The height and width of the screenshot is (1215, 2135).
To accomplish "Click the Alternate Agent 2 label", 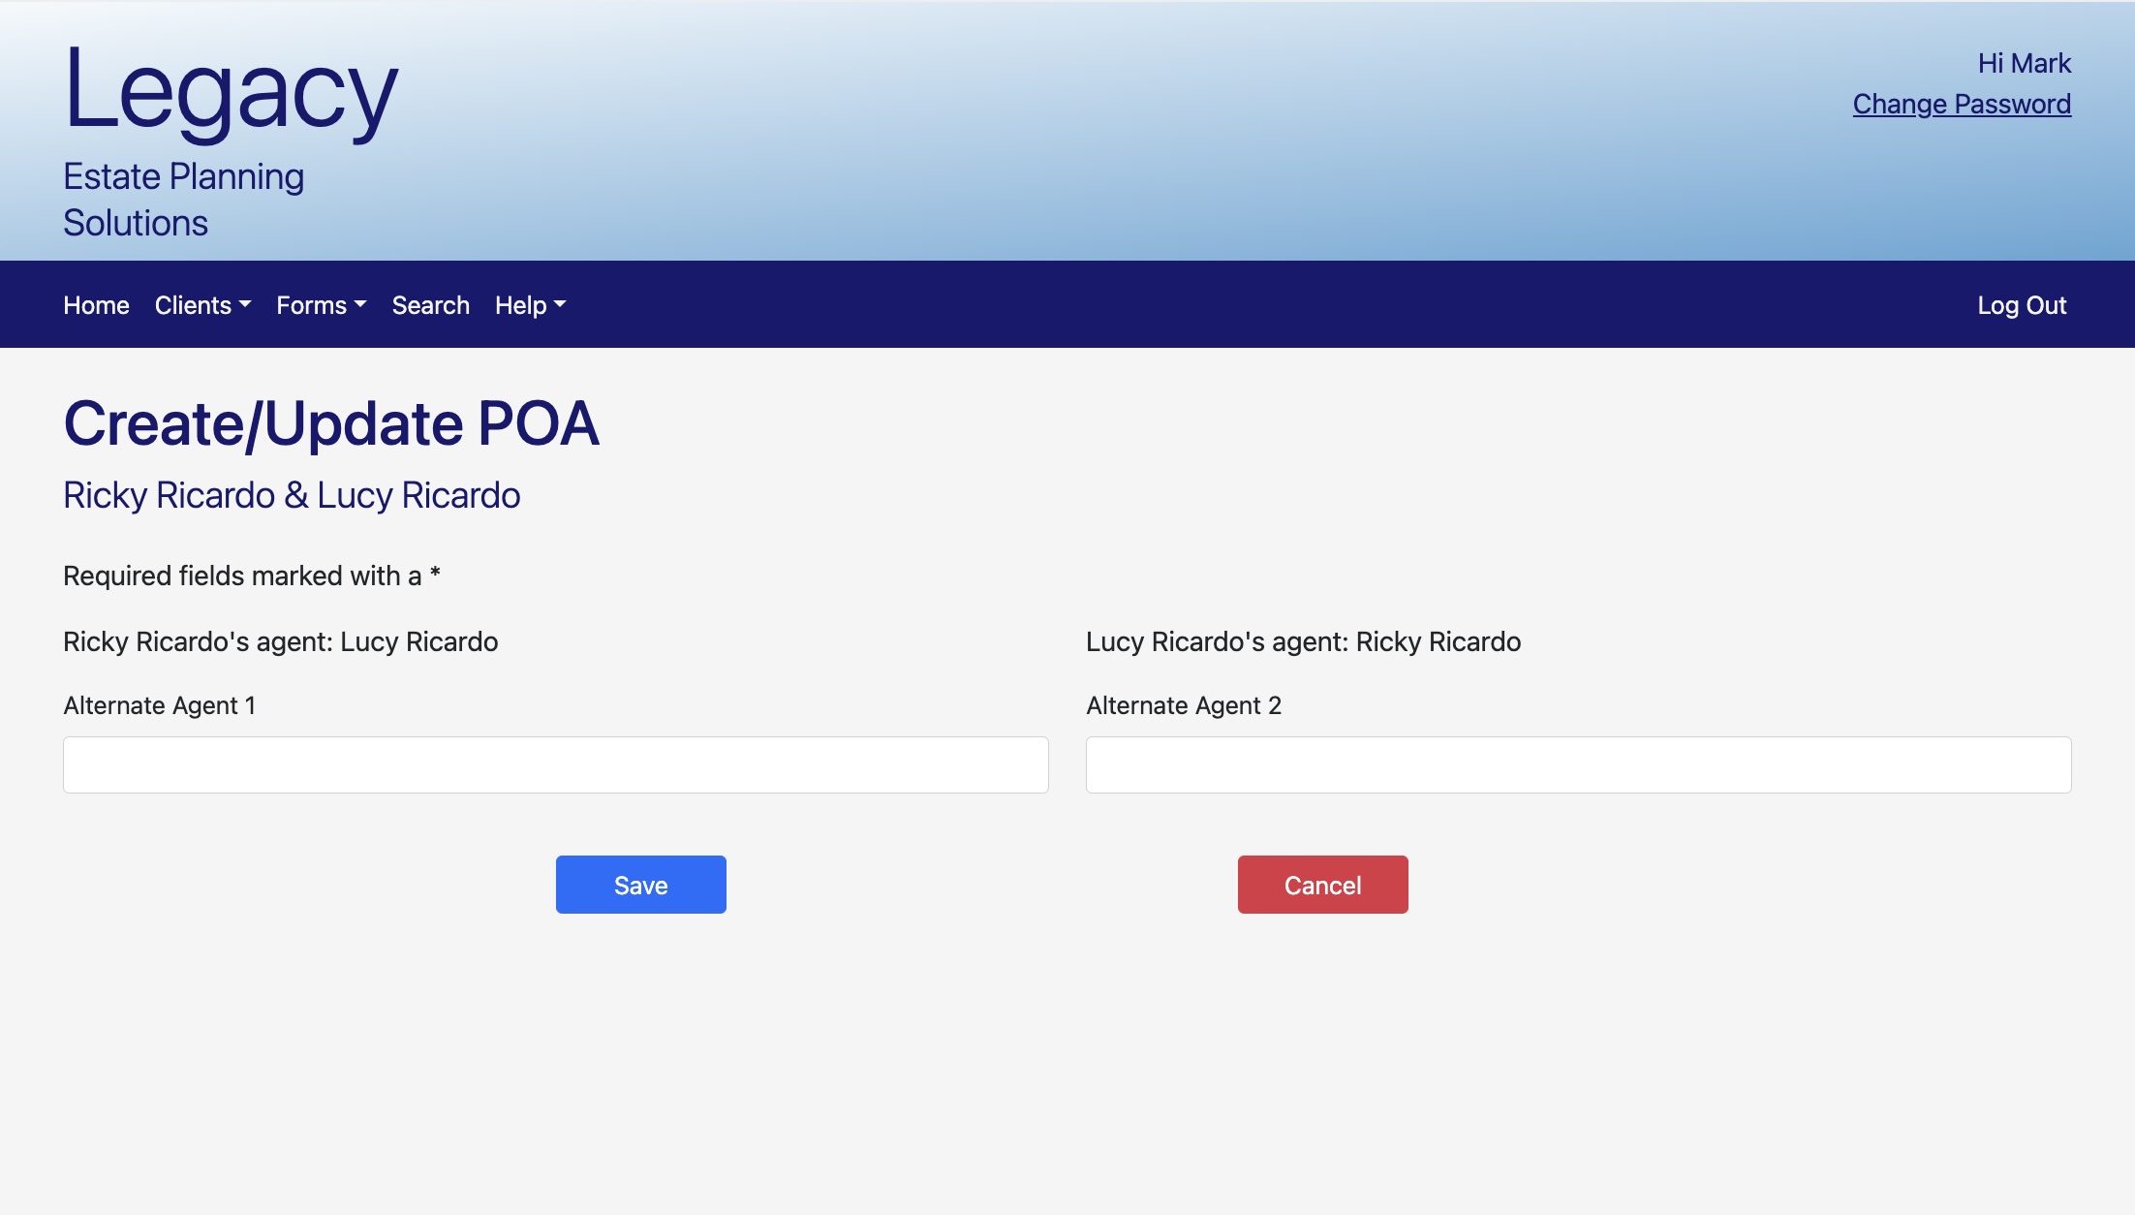I will click(1183, 705).
